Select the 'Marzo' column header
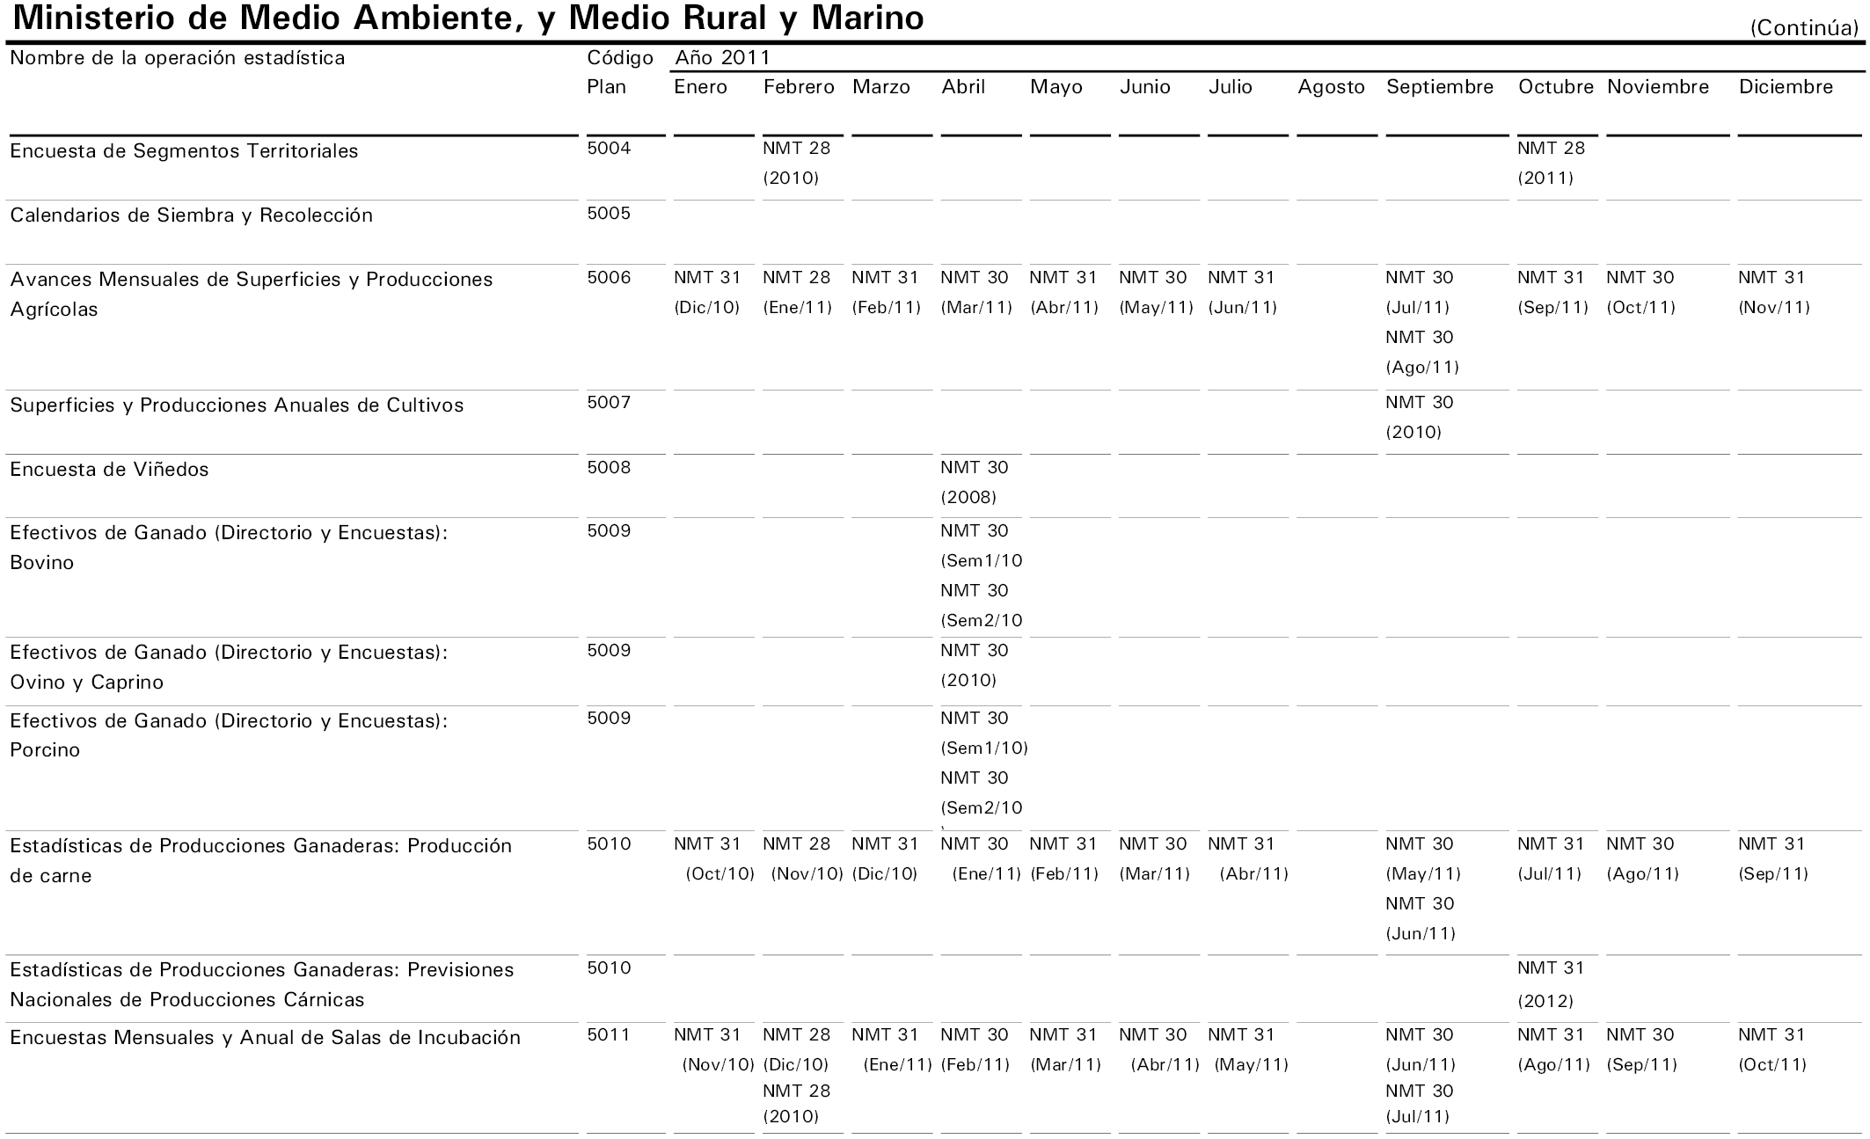 (881, 87)
